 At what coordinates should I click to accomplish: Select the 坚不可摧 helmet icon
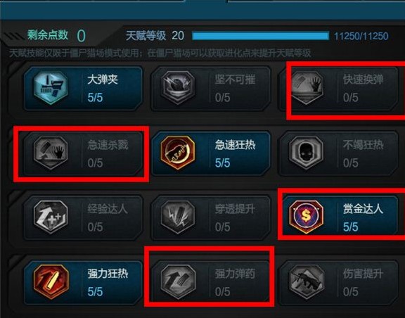pos(178,87)
